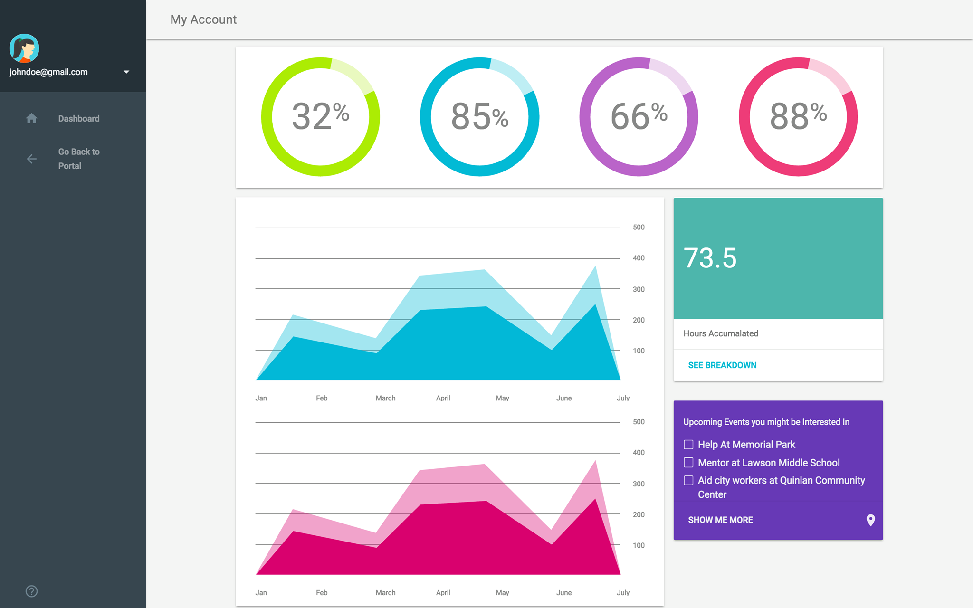
Task: Click the location pin icon in events card
Action: tap(870, 520)
